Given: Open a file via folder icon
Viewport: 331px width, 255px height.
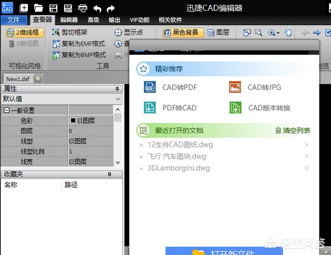Looking at the screenshot, I should [38, 8].
